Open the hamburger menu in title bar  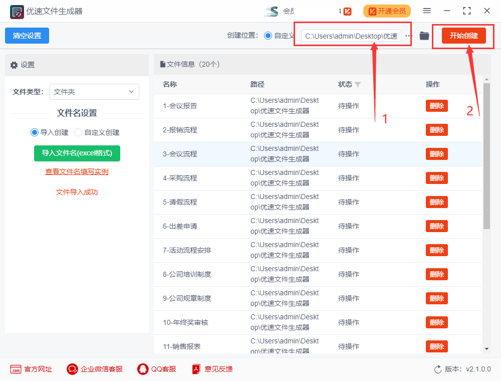pos(427,11)
